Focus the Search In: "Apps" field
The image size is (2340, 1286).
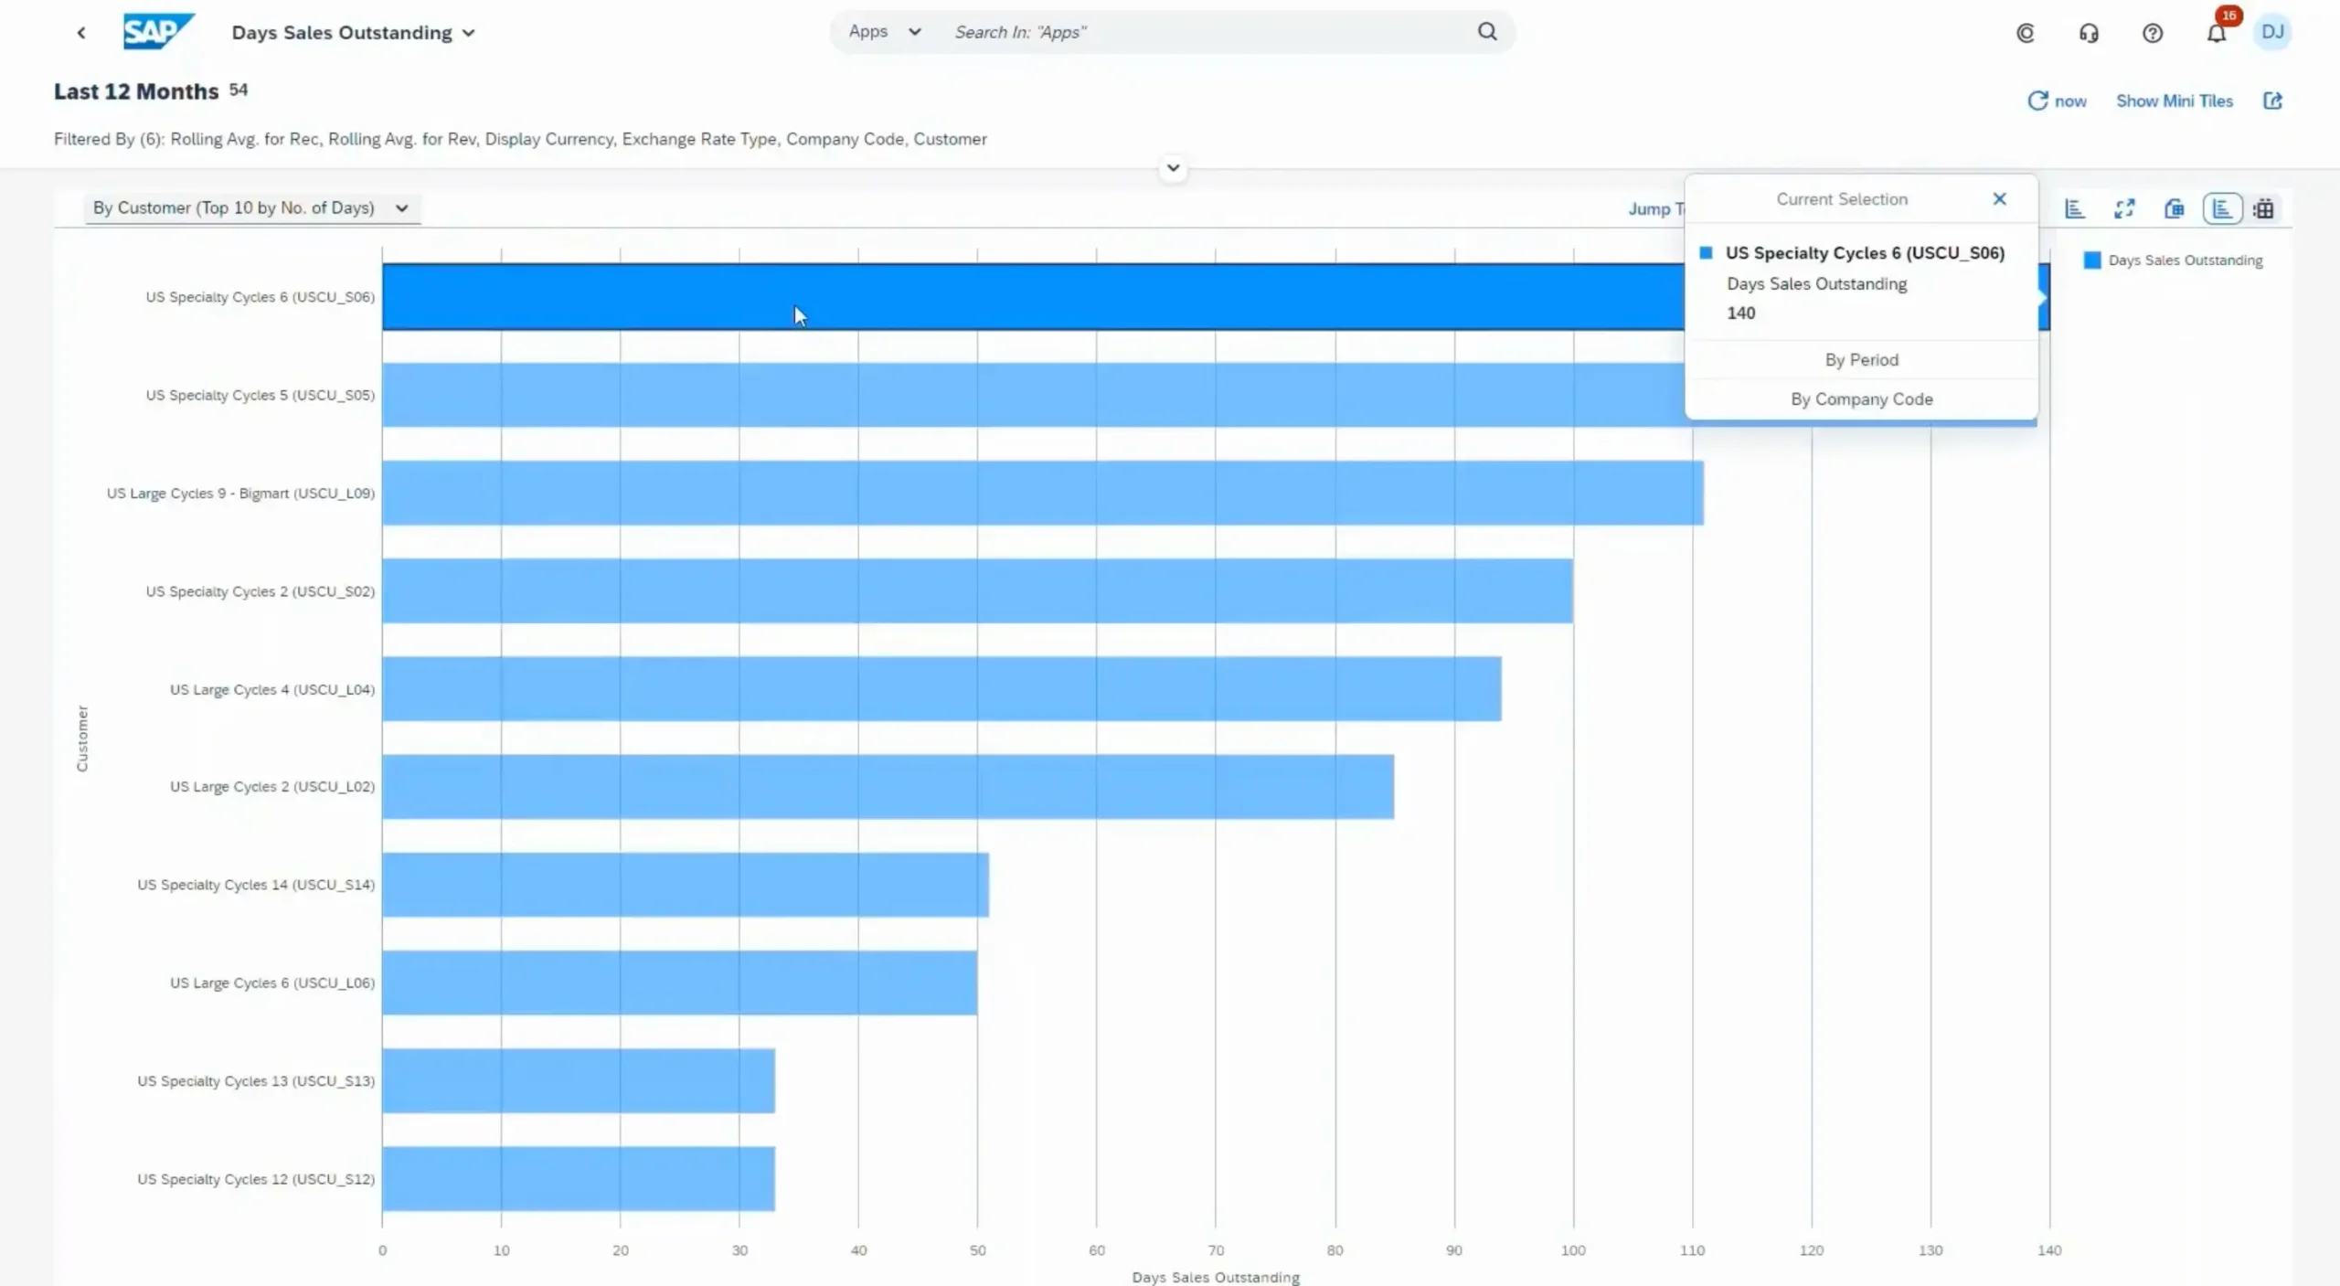(1207, 32)
